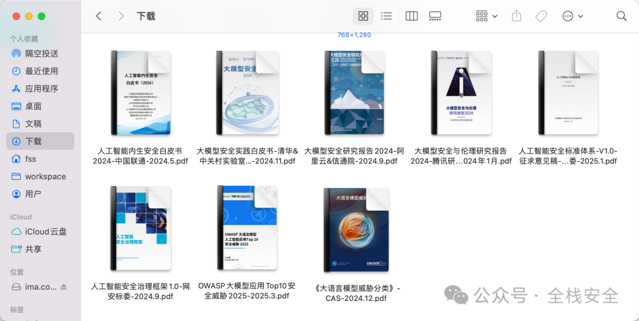Click the desktop icon beside 桌面
639x321 pixels.
[16, 106]
